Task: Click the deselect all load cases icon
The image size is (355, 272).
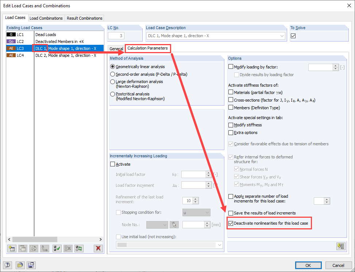Action: [68, 248]
